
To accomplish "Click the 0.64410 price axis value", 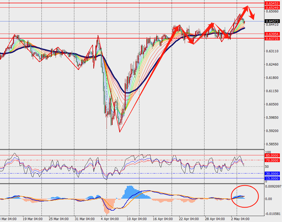I will pyautogui.click(x=272, y=25).
